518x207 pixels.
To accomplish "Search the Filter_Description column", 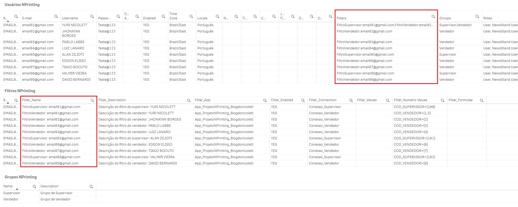I will tap(189, 100).
